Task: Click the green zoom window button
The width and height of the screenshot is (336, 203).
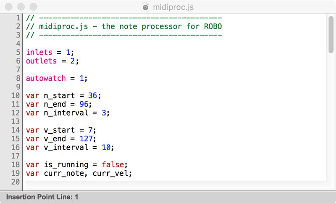Action: coord(33,7)
